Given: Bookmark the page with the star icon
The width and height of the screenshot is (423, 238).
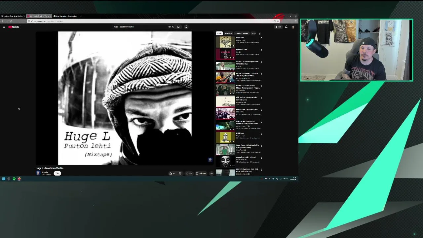Looking at the screenshot, I should pyautogui.click(x=278, y=21).
